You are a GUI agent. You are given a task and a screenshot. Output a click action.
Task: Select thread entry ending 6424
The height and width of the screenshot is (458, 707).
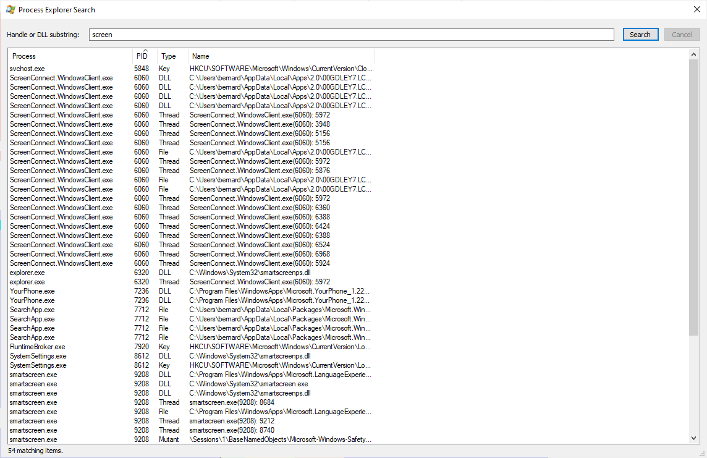[260, 226]
